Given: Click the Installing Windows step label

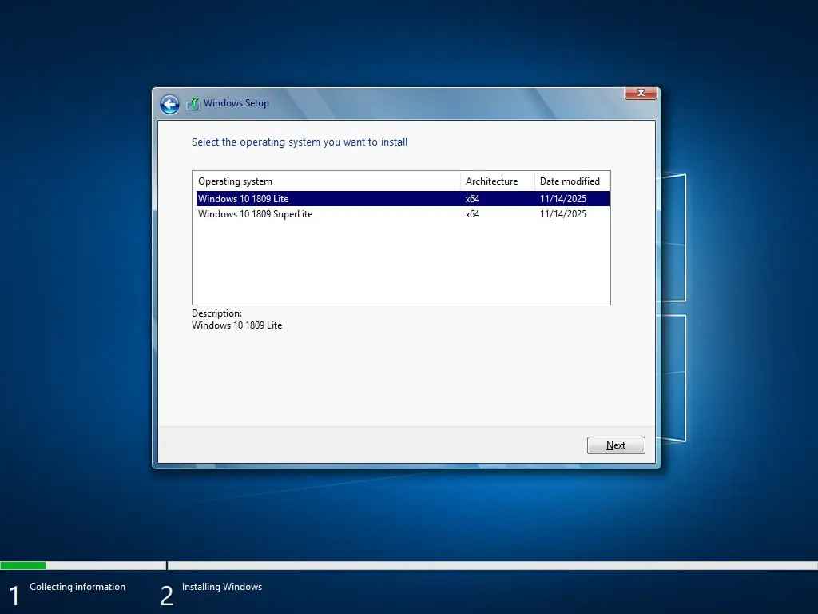Looking at the screenshot, I should (222, 587).
